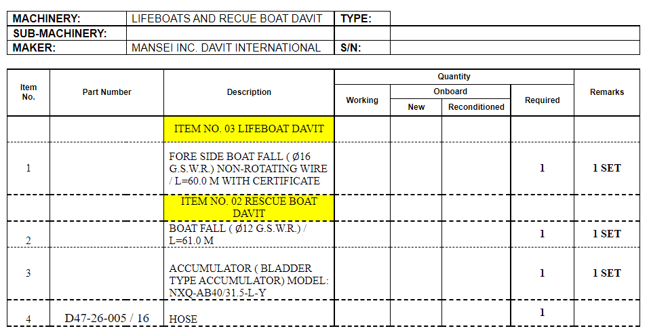649x335 pixels.
Task: Select the yellow 'ITEM NO. 02 RESCUE BOAT DAVIT' heading
Action: pyautogui.click(x=249, y=208)
